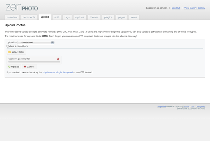The image size is (210, 141).
Task: Open the tags tab
Action: [67, 17]
